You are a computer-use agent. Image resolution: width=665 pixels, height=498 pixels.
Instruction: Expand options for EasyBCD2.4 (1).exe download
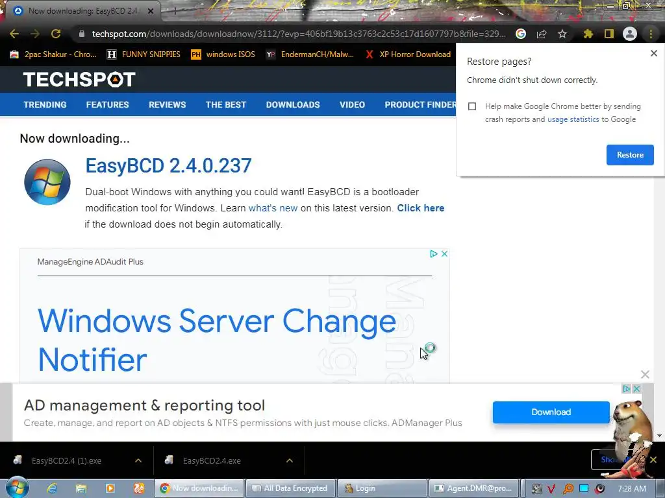click(x=138, y=461)
